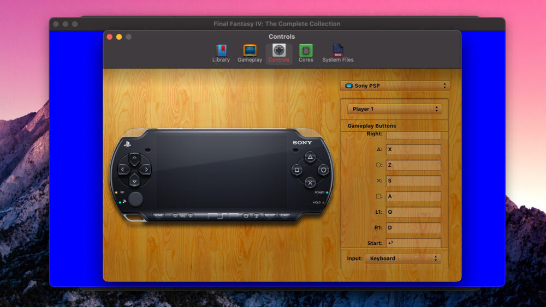Open the Sony PSP system dropdown
The width and height of the screenshot is (546, 307).
[395, 86]
